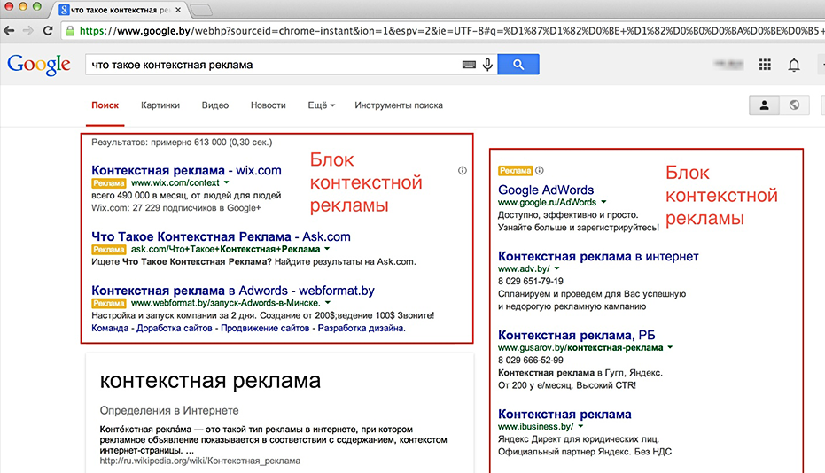The image size is (825, 473).
Task: Close the 'что такое контекстная' browser tab
Action: pos(178,10)
